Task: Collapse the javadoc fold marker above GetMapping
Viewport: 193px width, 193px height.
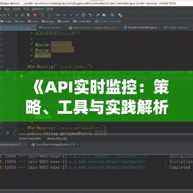Action: coord(16,61)
